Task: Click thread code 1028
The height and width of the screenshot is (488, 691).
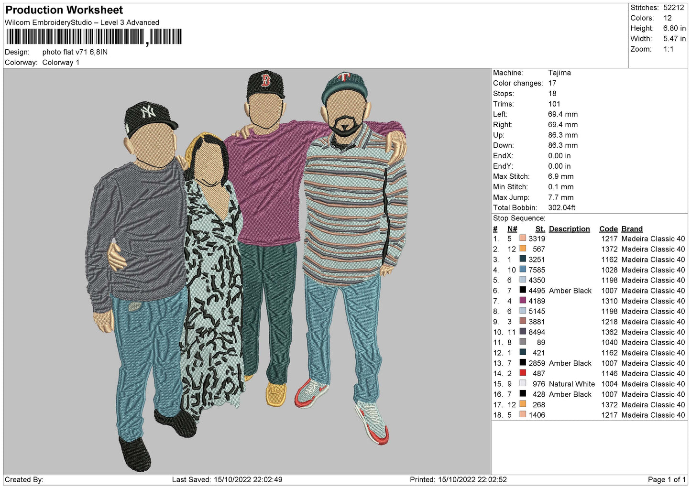Action: click(x=610, y=270)
